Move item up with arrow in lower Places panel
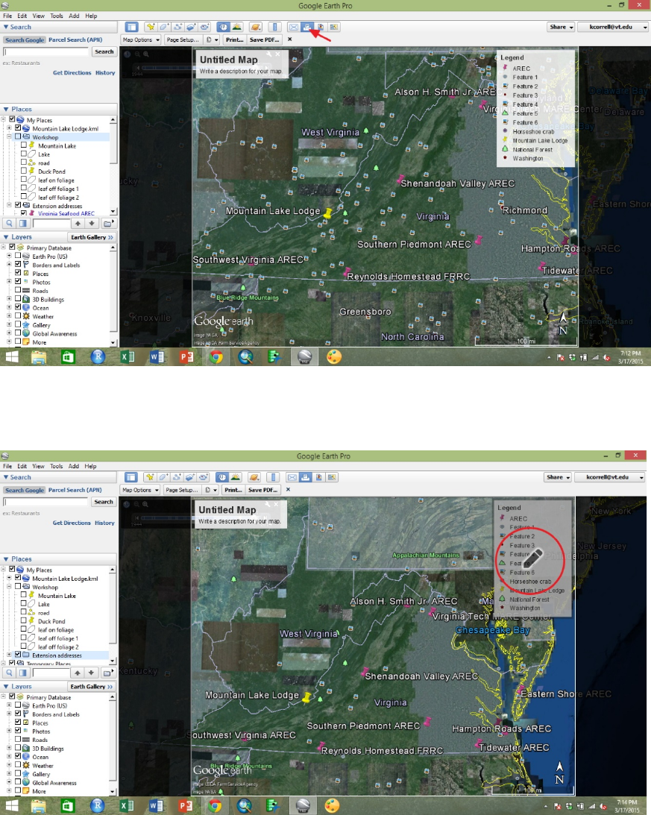Viewport: 651px width, 815px height. point(77,673)
